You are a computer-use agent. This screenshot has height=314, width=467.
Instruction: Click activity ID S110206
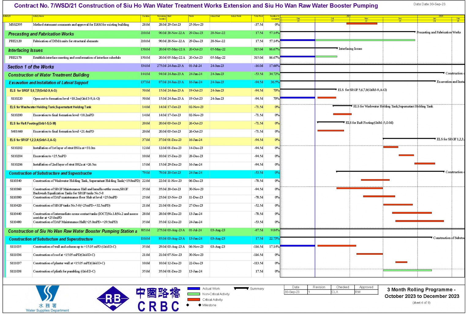[x=17, y=164]
